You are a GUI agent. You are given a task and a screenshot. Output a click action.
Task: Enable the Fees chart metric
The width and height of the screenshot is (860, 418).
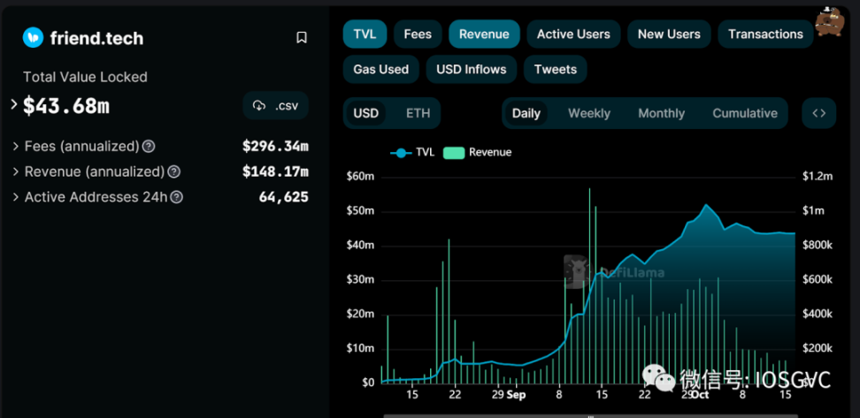click(x=418, y=34)
